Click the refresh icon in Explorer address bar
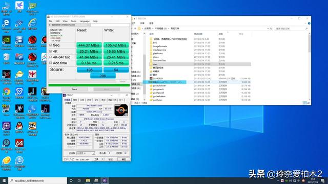Image resolution: width=328 pixels, height=184 pixels. (x=271, y=29)
